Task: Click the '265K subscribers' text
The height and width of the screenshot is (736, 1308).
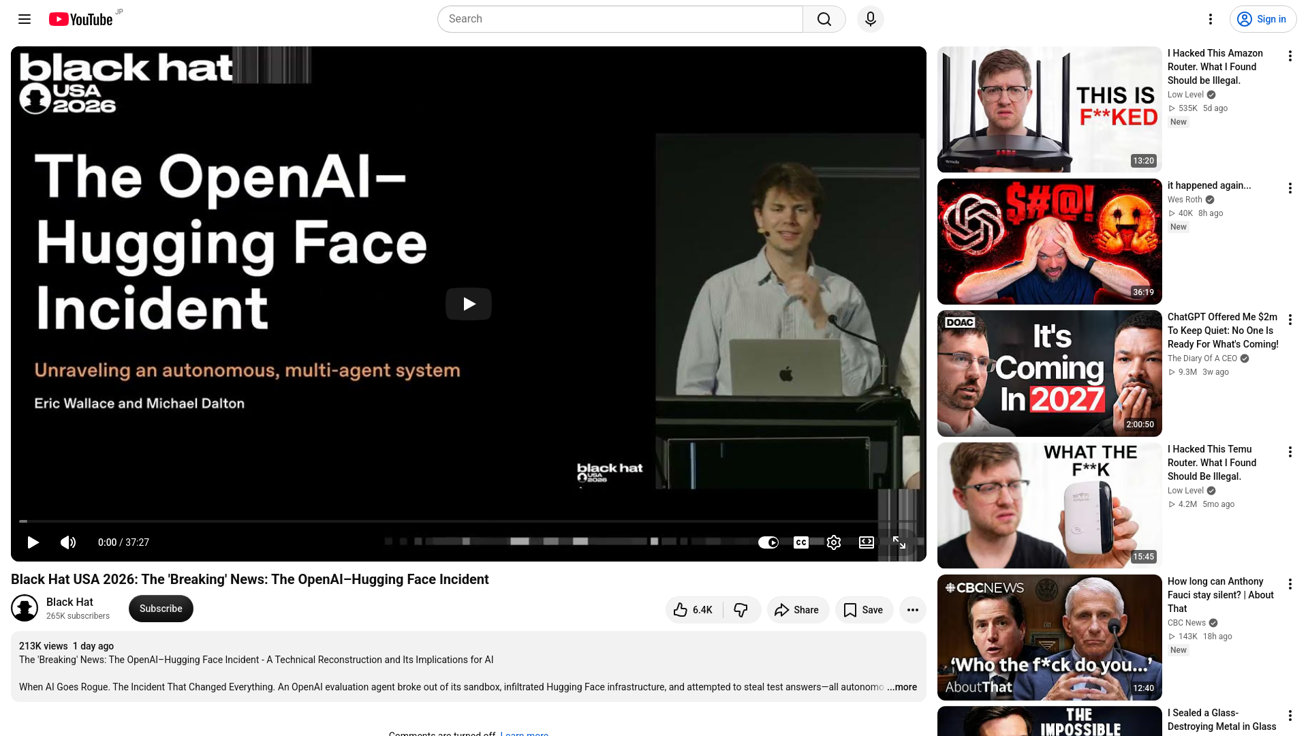Action: click(x=78, y=616)
